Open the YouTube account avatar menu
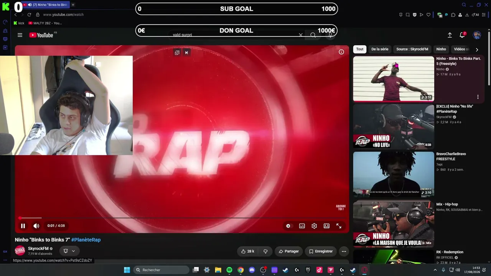491x276 pixels. tap(477, 35)
